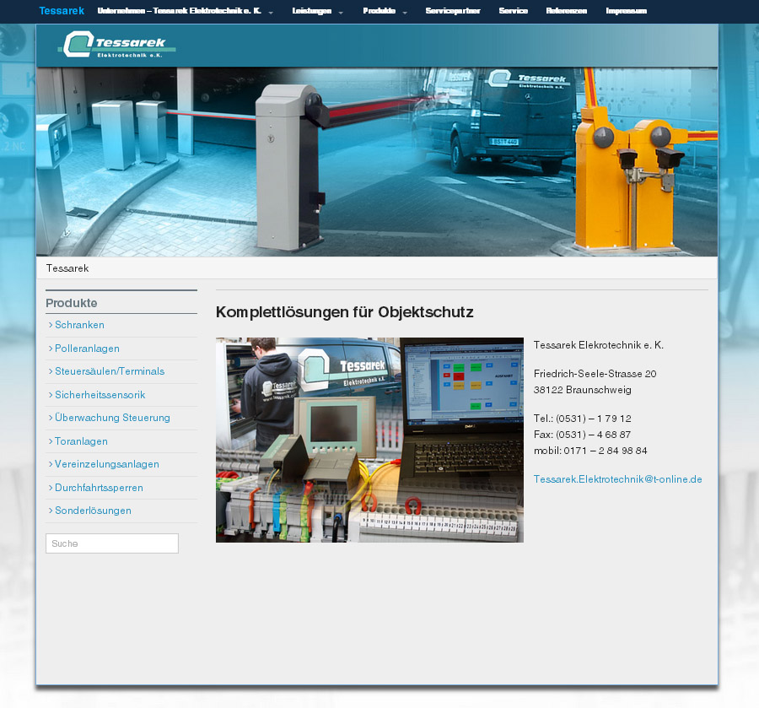Open the Sonderlösungen category
Image resolution: width=759 pixels, height=708 pixels.
(93, 511)
